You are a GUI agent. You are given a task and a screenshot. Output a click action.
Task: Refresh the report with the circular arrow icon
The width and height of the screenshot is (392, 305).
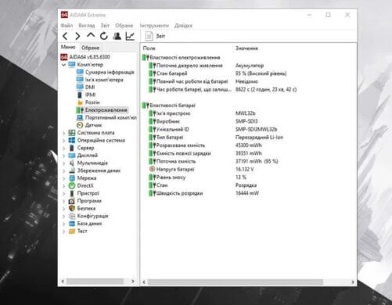pos(104,36)
